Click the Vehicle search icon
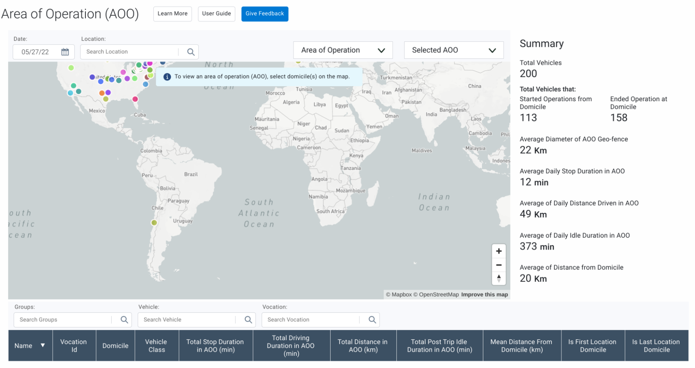The image size is (695, 368). coord(248,319)
